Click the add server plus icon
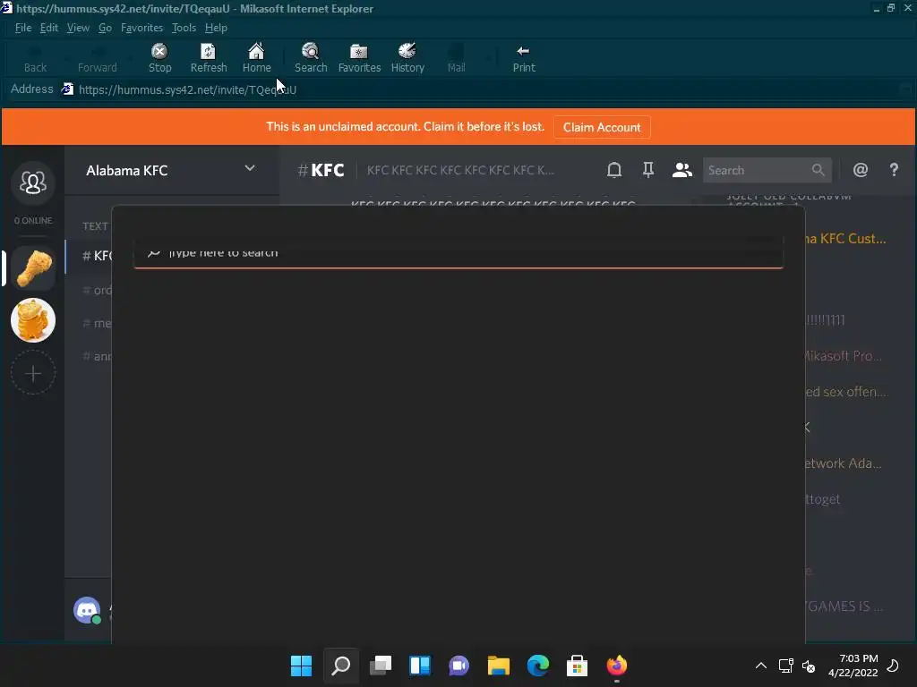The image size is (917, 687). [33, 373]
